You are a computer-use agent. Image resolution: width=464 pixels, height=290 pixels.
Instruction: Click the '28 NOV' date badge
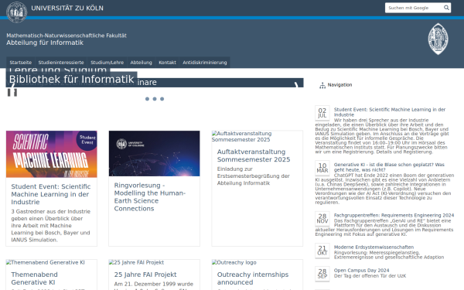pos(322,219)
